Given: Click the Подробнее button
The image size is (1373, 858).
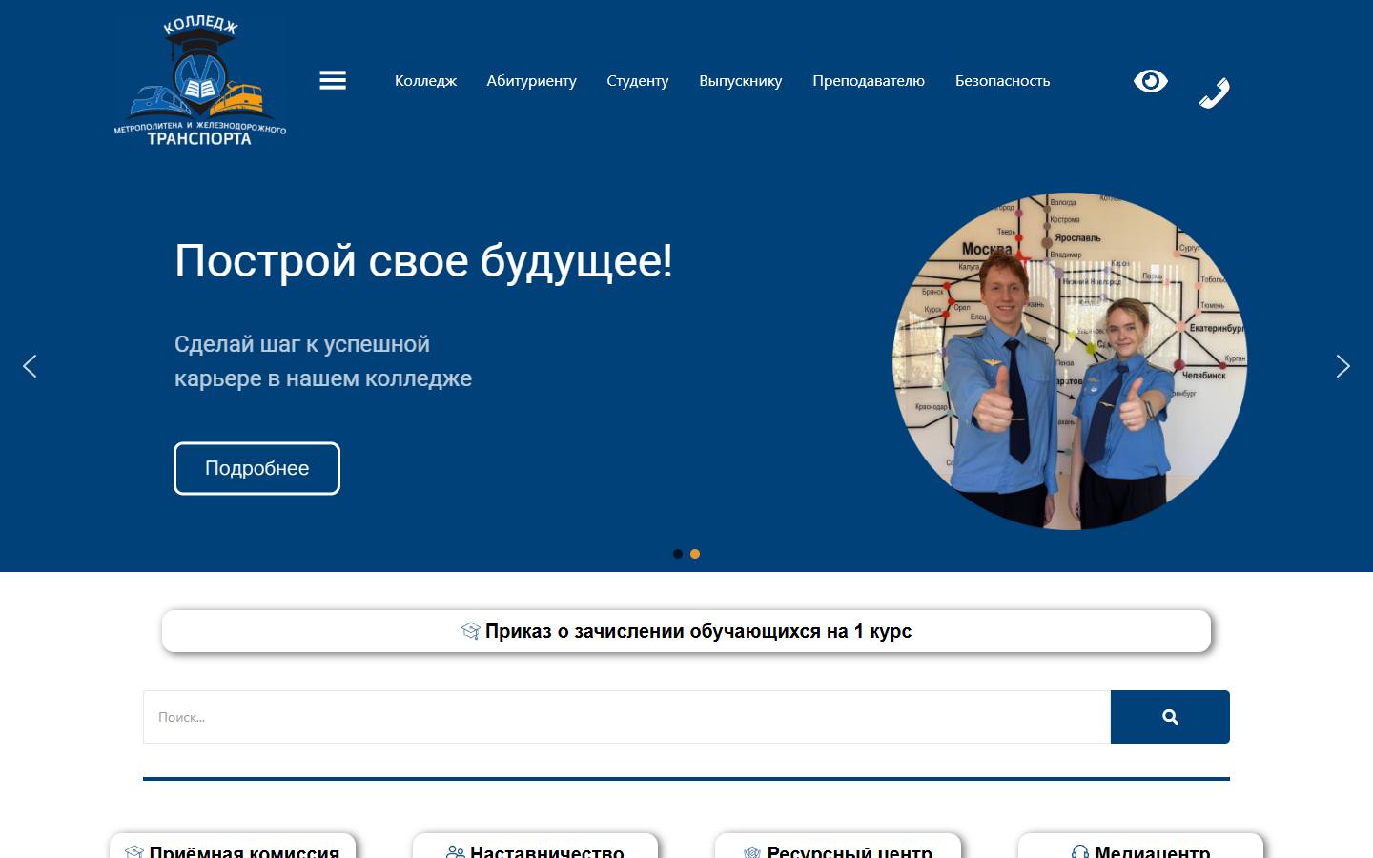Looking at the screenshot, I should (256, 468).
